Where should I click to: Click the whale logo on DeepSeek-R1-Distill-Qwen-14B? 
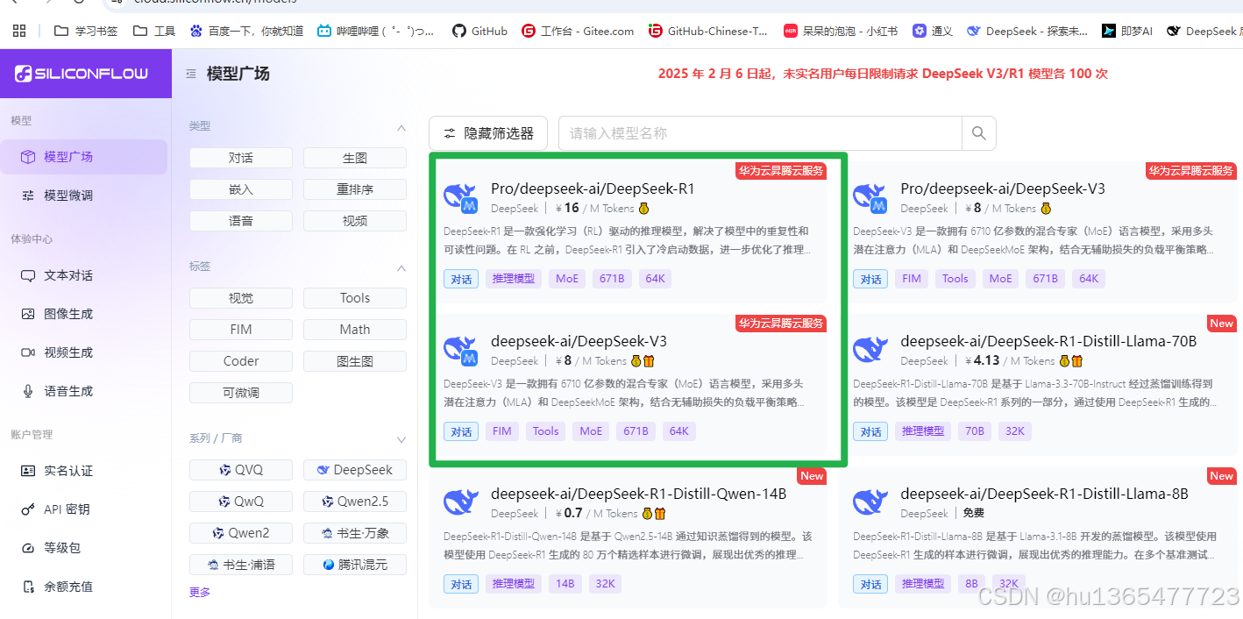460,503
